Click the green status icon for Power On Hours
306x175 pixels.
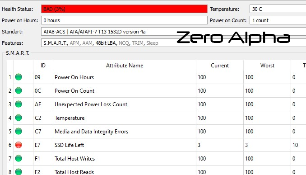(x=19, y=77)
